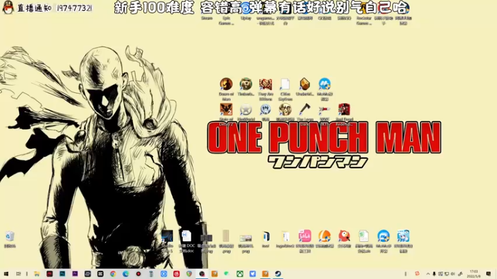Click the red Sogou input tray icon
Image resolution: width=497 pixels, height=279 pixels.
click(417, 273)
